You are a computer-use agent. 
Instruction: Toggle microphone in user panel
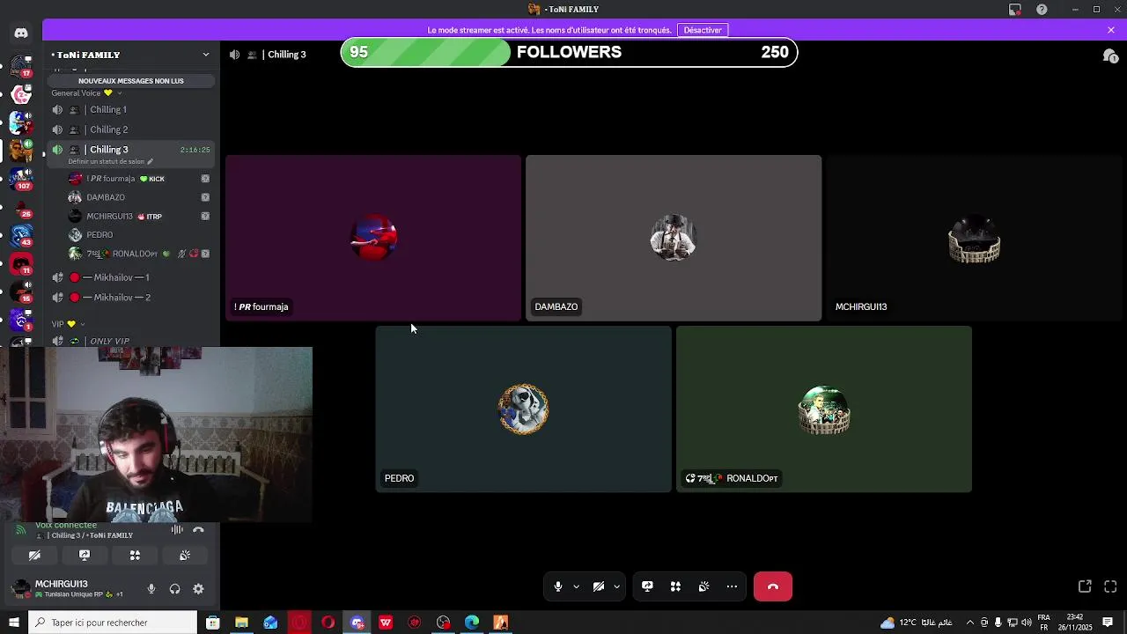coord(151,589)
